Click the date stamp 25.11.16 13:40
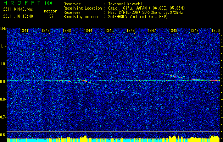This screenshot has width=223, height=142. click(18, 16)
